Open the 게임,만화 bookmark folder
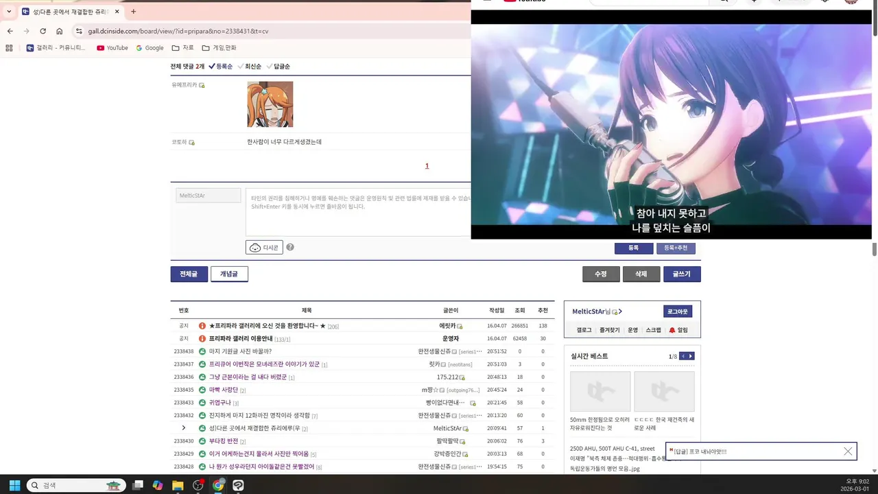This screenshot has height=494, width=878. click(x=219, y=48)
